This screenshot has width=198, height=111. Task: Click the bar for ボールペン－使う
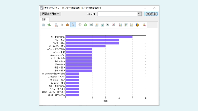click(x=86, y=46)
